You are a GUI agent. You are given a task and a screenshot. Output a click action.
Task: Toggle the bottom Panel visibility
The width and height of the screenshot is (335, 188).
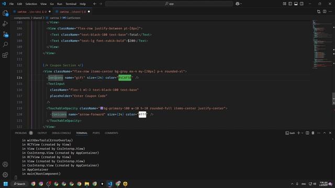[296, 4]
